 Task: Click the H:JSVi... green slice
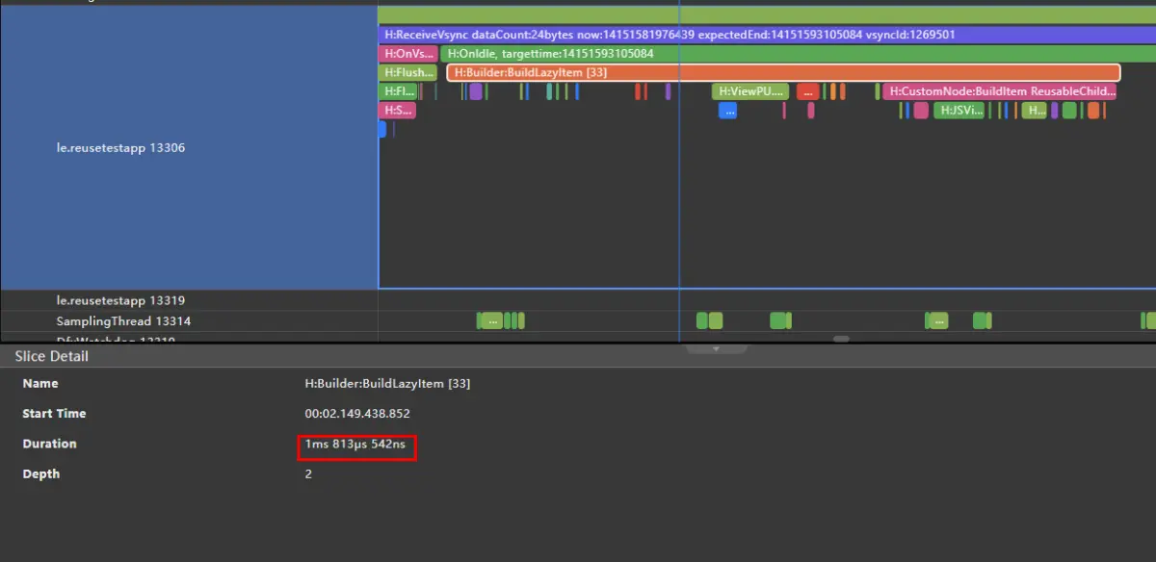point(959,111)
